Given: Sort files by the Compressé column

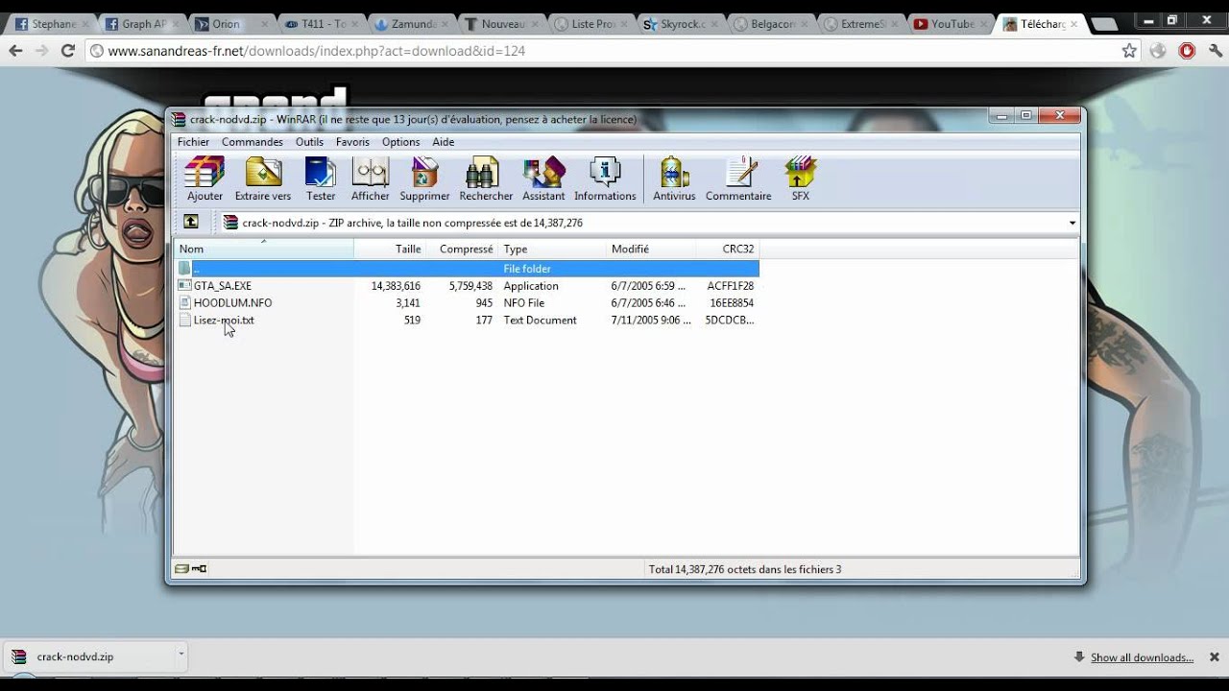Looking at the screenshot, I should click(463, 249).
